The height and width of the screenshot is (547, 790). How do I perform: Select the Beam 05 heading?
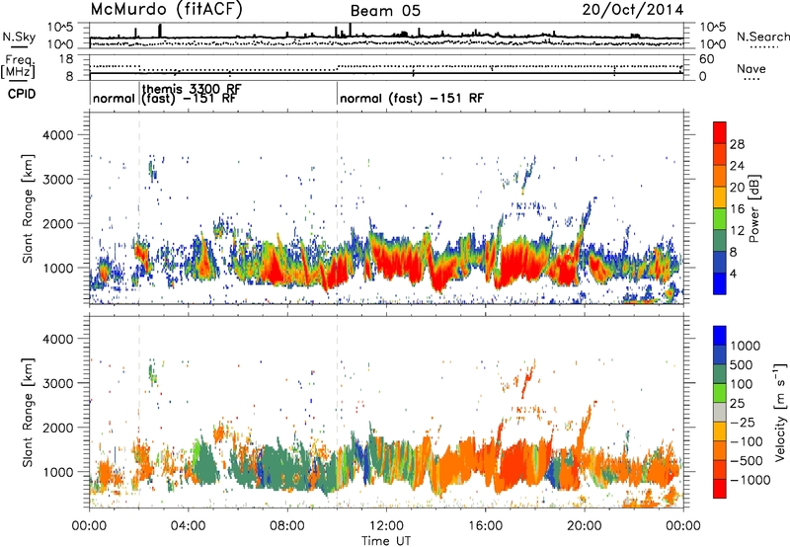[385, 11]
